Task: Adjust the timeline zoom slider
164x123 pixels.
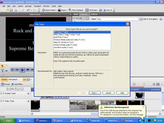Action: 144,84
